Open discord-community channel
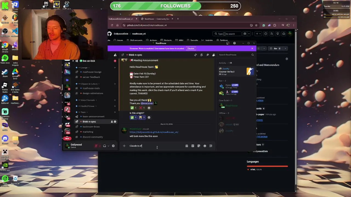 coord(93,137)
